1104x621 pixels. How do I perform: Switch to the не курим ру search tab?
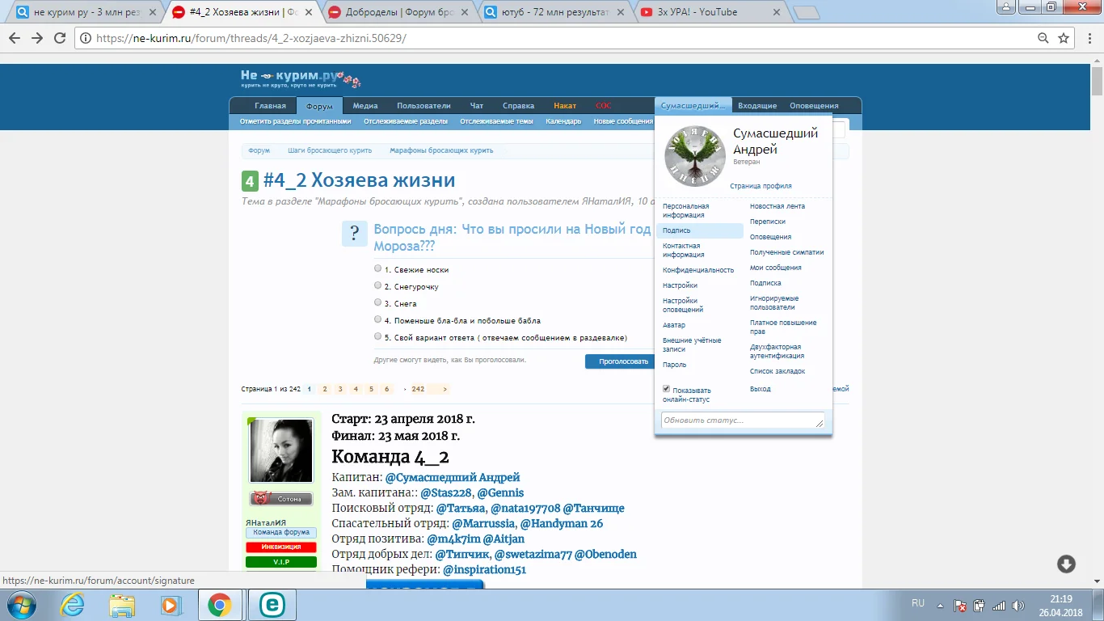click(x=85, y=12)
